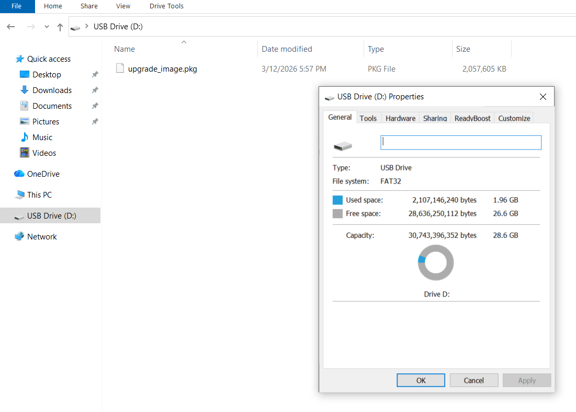Image resolution: width=576 pixels, height=412 pixels.
Task: Click Cancel in the Properties dialog
Action: tap(473, 380)
